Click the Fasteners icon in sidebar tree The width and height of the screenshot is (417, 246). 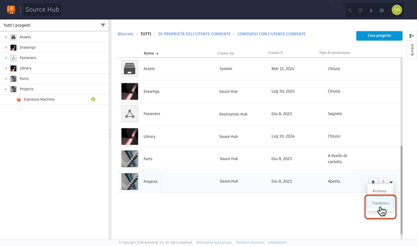tap(13, 58)
